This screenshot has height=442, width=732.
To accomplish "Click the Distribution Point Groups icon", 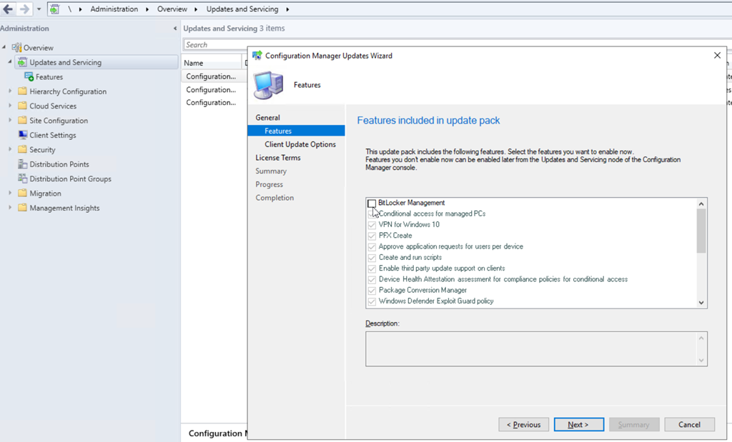I will (22, 179).
